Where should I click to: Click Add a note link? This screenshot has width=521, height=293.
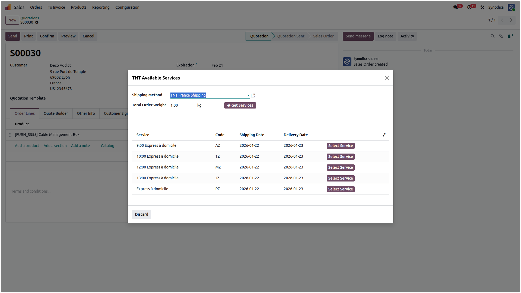point(80,146)
